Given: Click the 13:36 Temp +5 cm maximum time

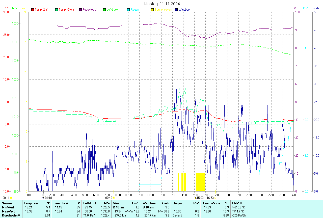Looking at the screenshot, I should coord(207,211).
